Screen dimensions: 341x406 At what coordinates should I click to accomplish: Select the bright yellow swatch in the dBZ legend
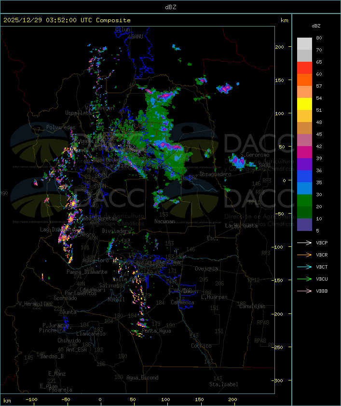click(304, 104)
